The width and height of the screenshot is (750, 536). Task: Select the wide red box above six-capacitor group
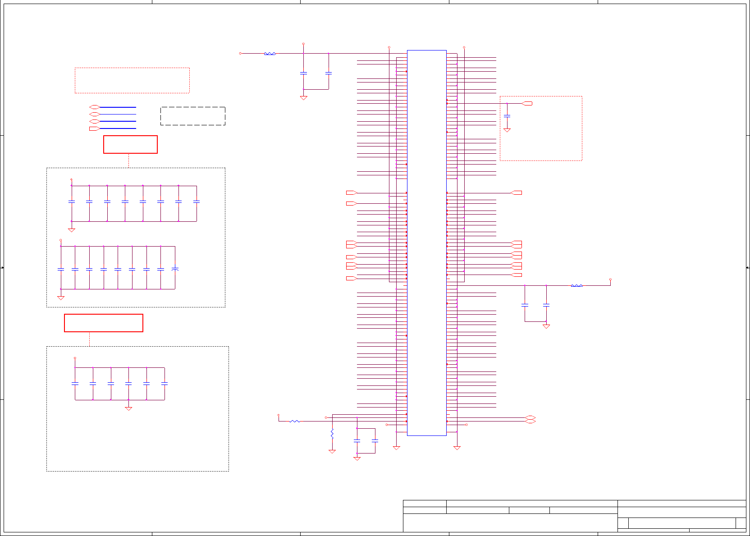(x=104, y=323)
